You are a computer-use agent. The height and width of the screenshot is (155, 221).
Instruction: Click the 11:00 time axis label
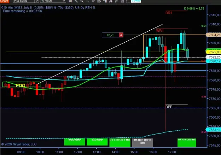click(x=59, y=152)
